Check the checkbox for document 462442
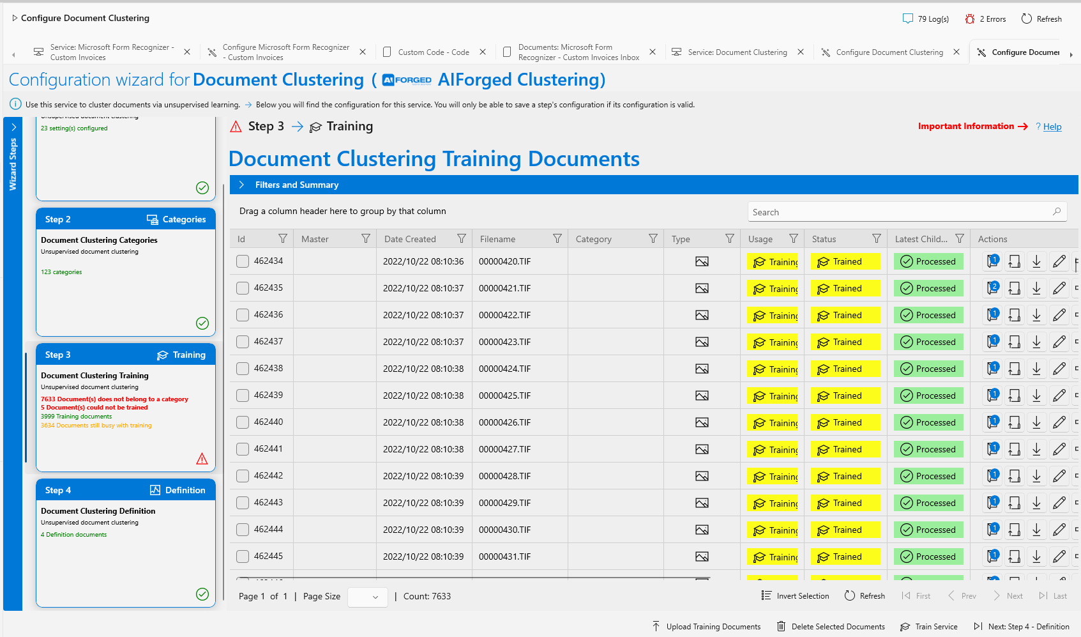This screenshot has height=637, width=1081. click(243, 476)
